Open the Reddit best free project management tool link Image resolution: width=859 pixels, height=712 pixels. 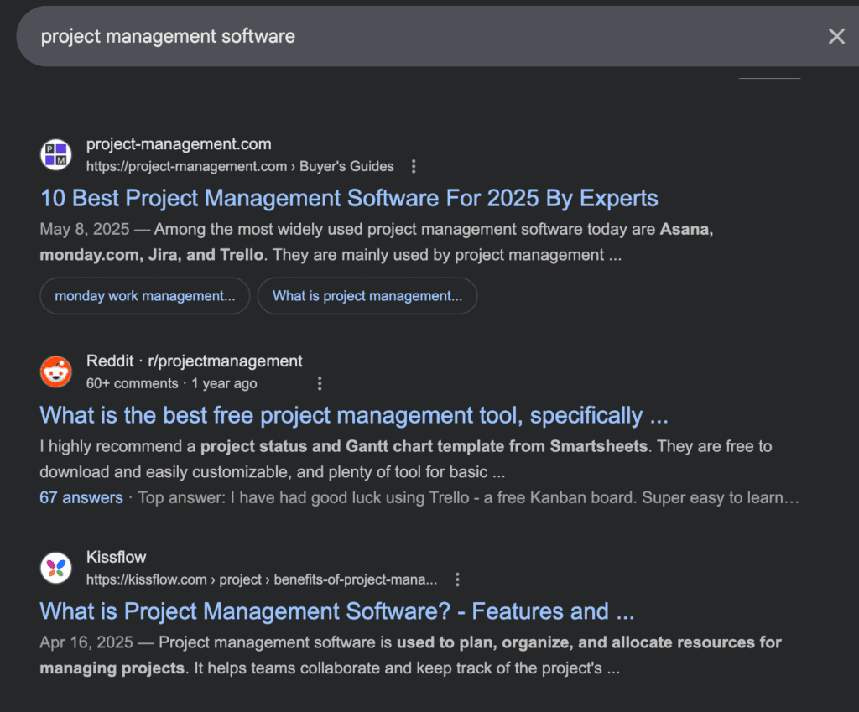[354, 415]
